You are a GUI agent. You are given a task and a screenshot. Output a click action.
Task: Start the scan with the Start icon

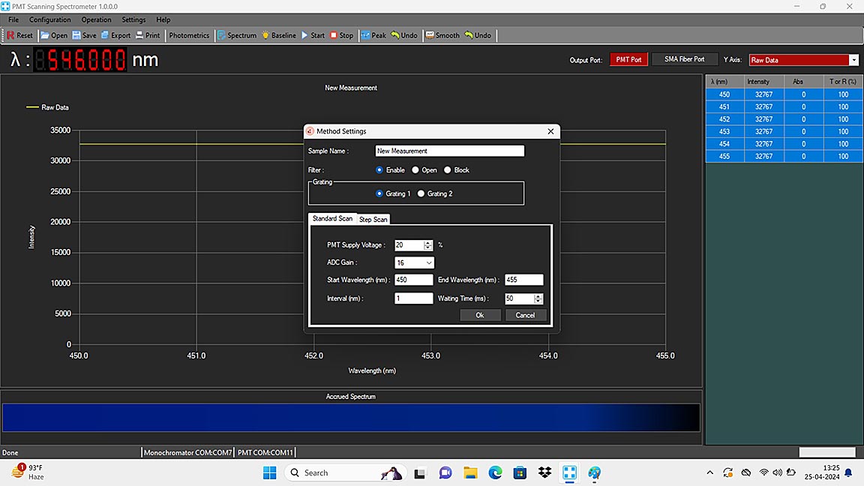pos(313,35)
